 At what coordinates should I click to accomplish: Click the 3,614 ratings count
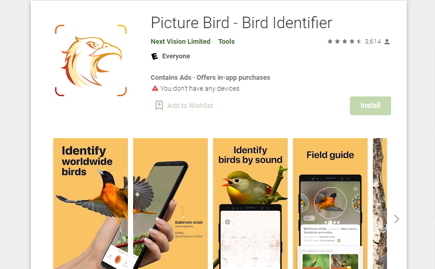tap(373, 42)
